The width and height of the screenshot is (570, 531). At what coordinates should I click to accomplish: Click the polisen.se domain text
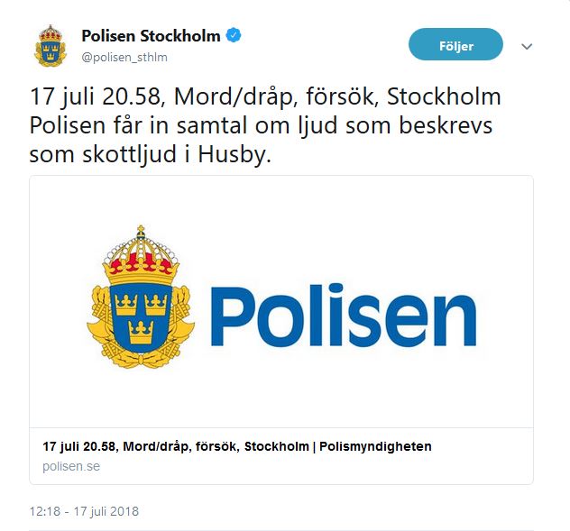point(71,466)
